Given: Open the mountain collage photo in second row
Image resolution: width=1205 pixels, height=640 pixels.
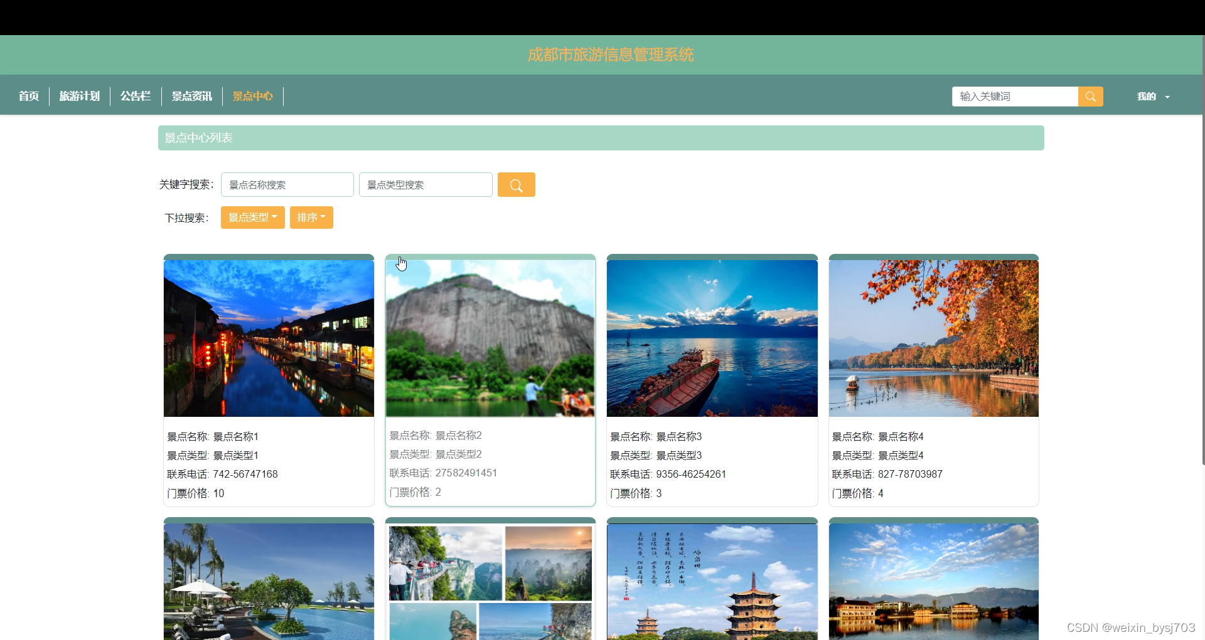Looking at the screenshot, I should click(490, 582).
